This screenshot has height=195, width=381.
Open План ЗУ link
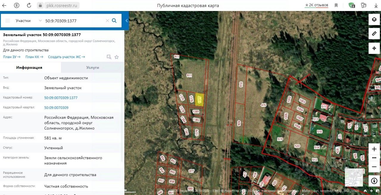coord(12,57)
